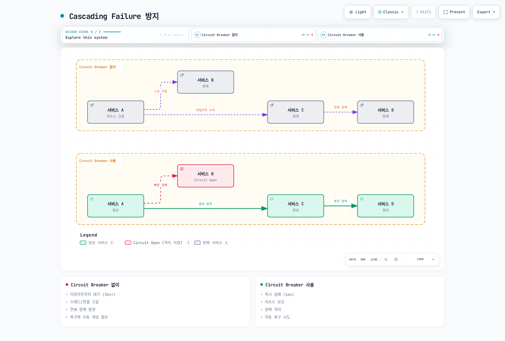Click the upper 연쇄 장애 edge label
Screen dimensions: 505x341
point(341,107)
